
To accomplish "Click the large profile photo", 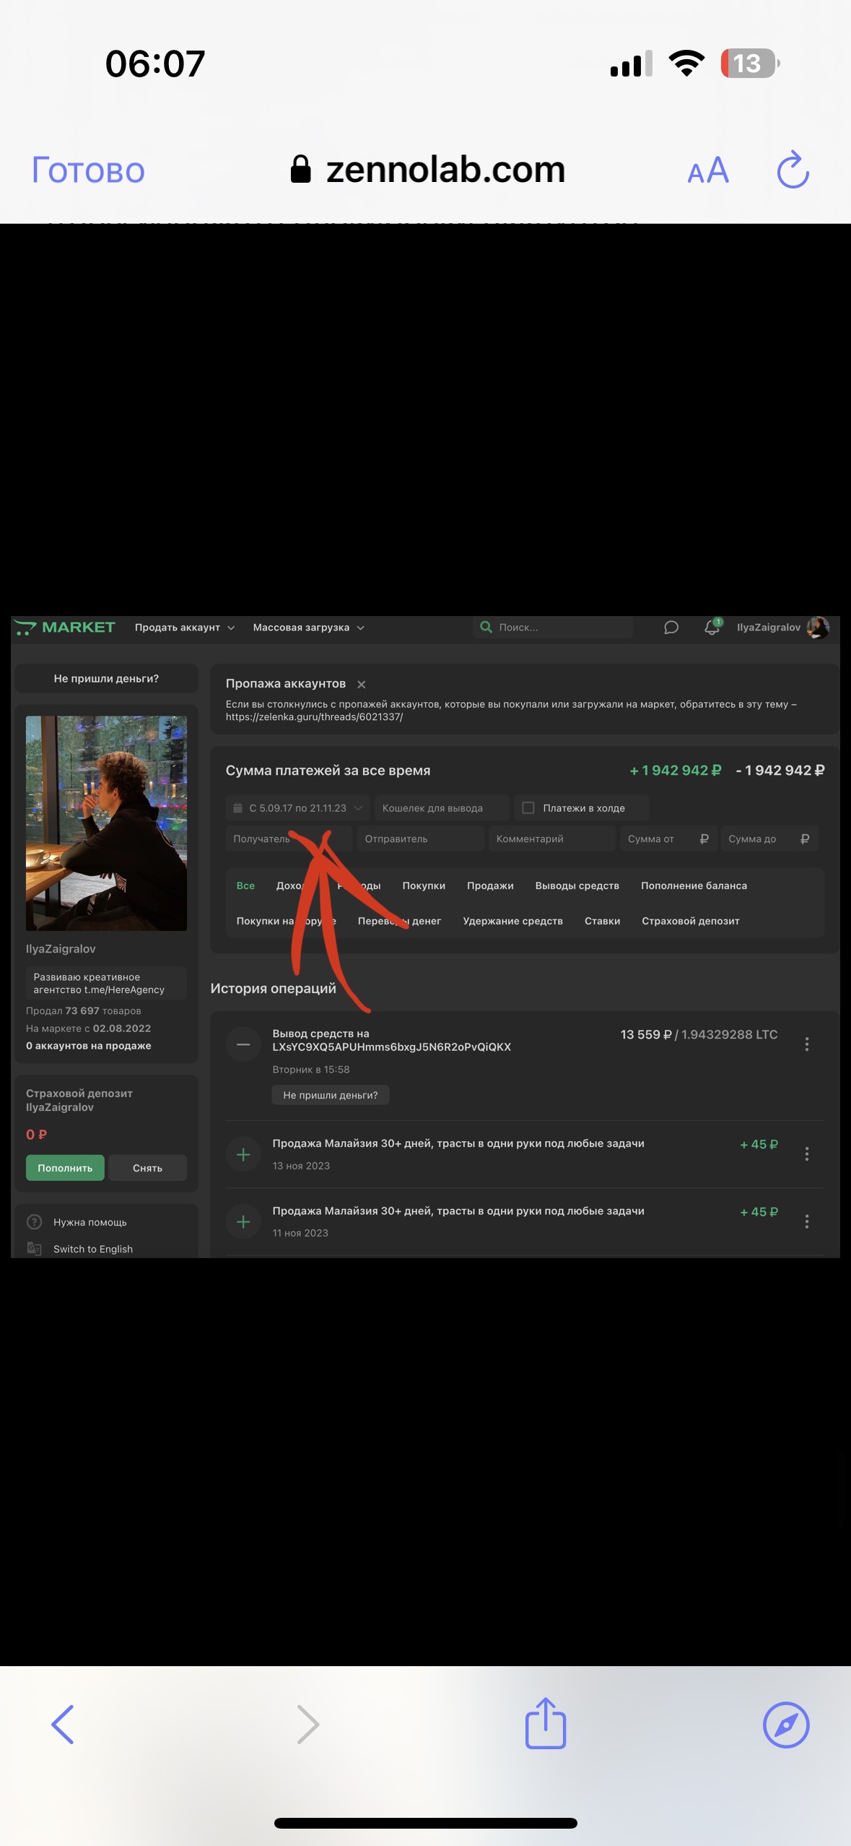I will pos(106,823).
